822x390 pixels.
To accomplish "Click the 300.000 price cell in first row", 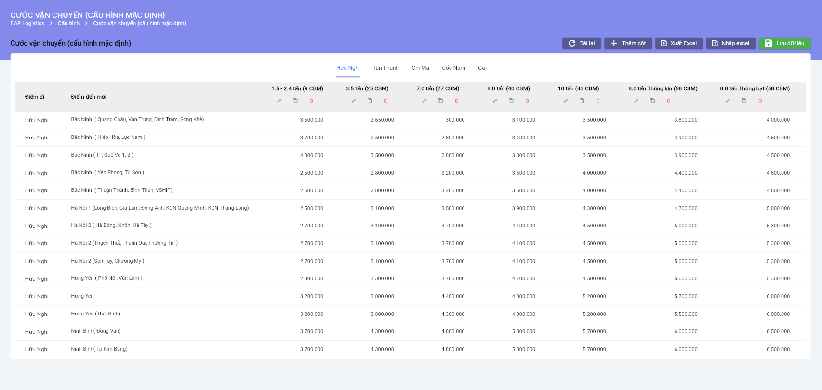I will click(x=455, y=120).
